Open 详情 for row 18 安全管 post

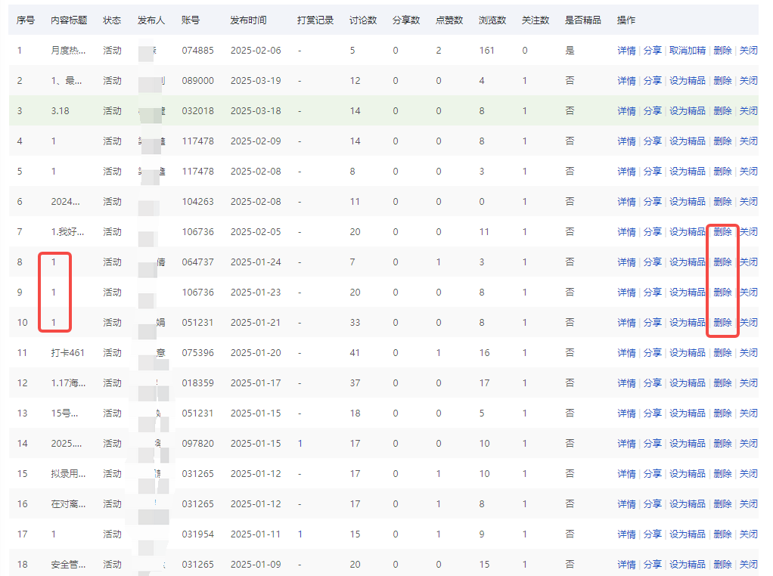tap(626, 565)
